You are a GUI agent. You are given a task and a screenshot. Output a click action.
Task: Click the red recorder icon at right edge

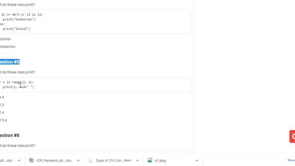click(x=292, y=136)
